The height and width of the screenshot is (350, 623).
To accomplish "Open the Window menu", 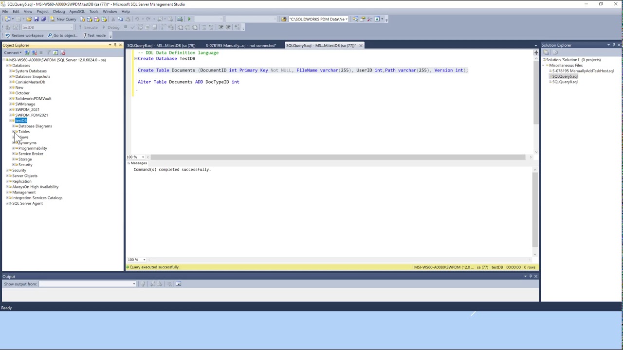I will click(110, 11).
